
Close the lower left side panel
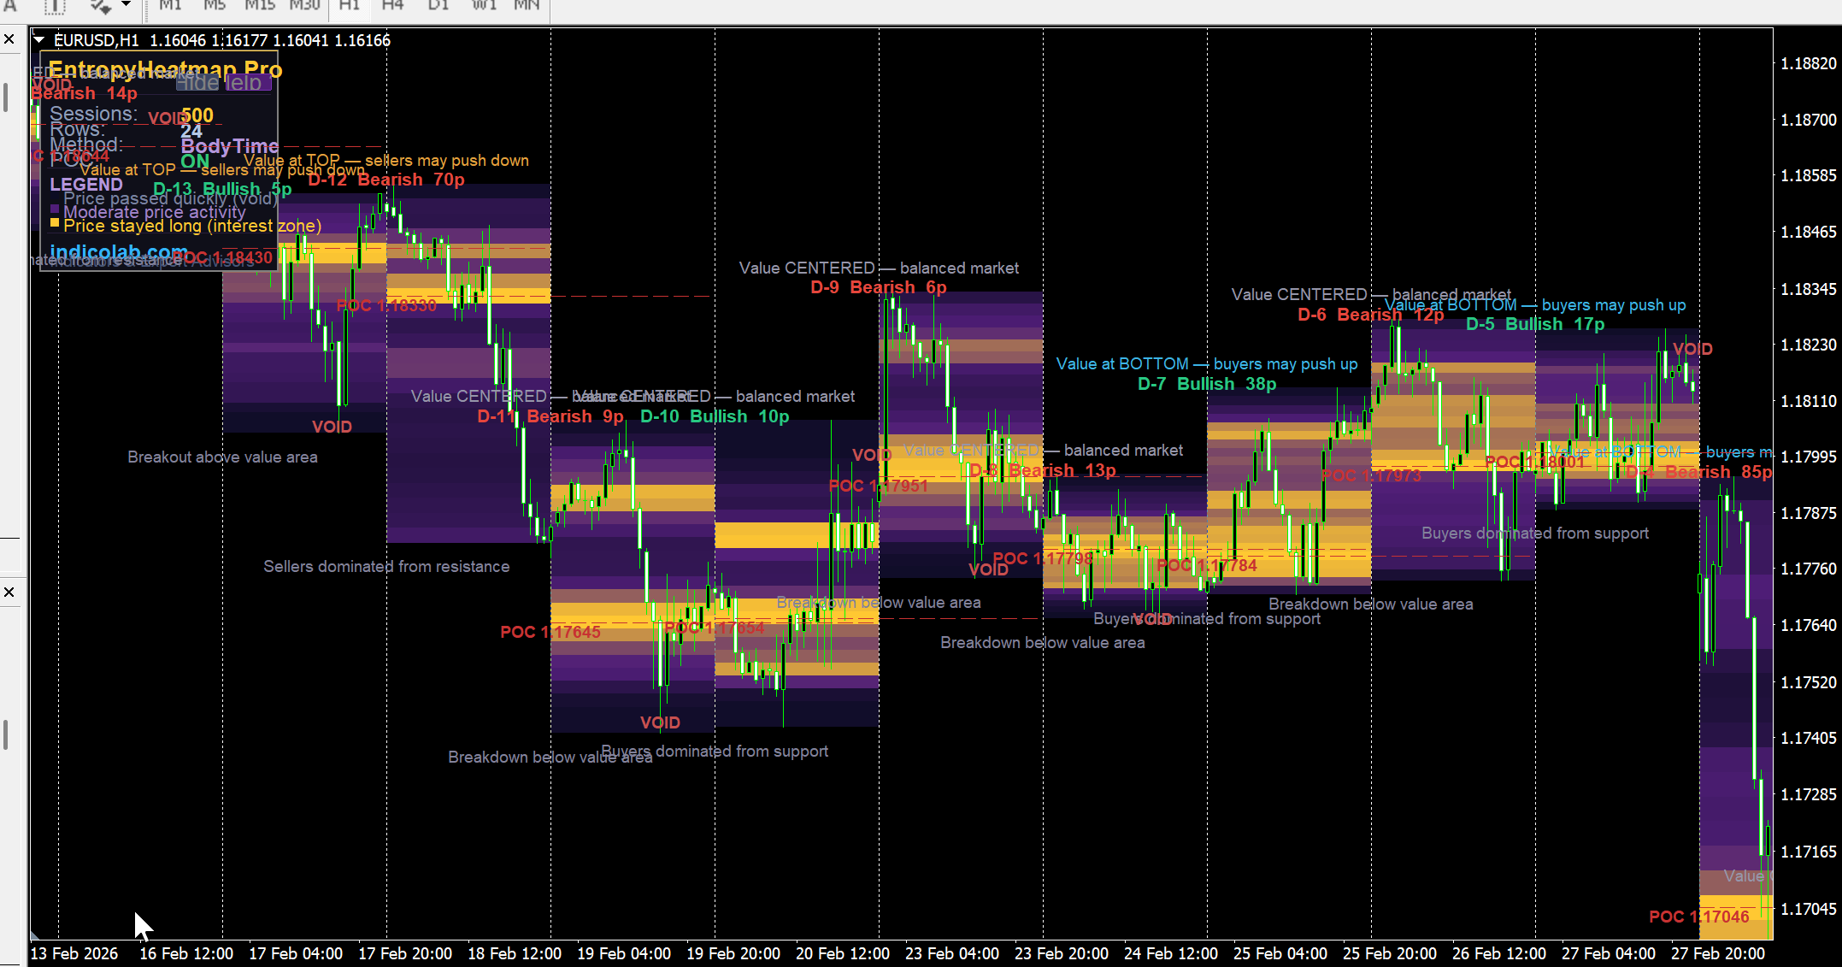coord(9,592)
